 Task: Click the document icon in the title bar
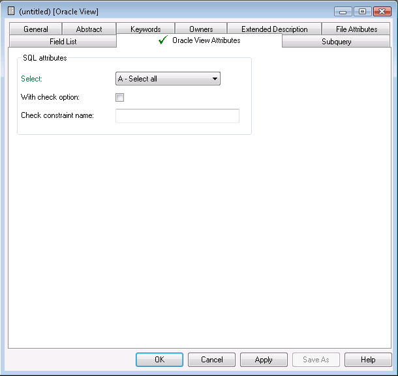[x=10, y=11]
